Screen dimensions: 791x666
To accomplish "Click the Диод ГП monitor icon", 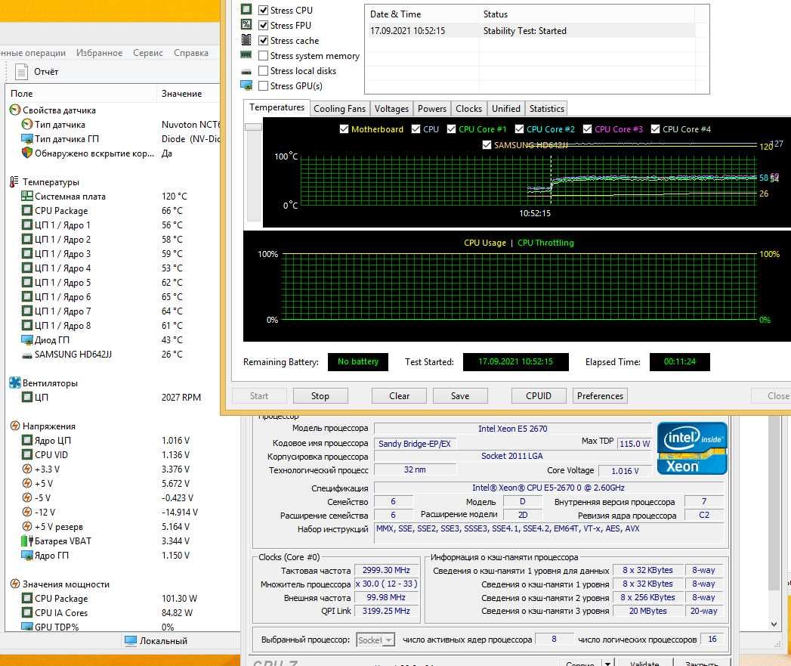I will pyautogui.click(x=26, y=339).
